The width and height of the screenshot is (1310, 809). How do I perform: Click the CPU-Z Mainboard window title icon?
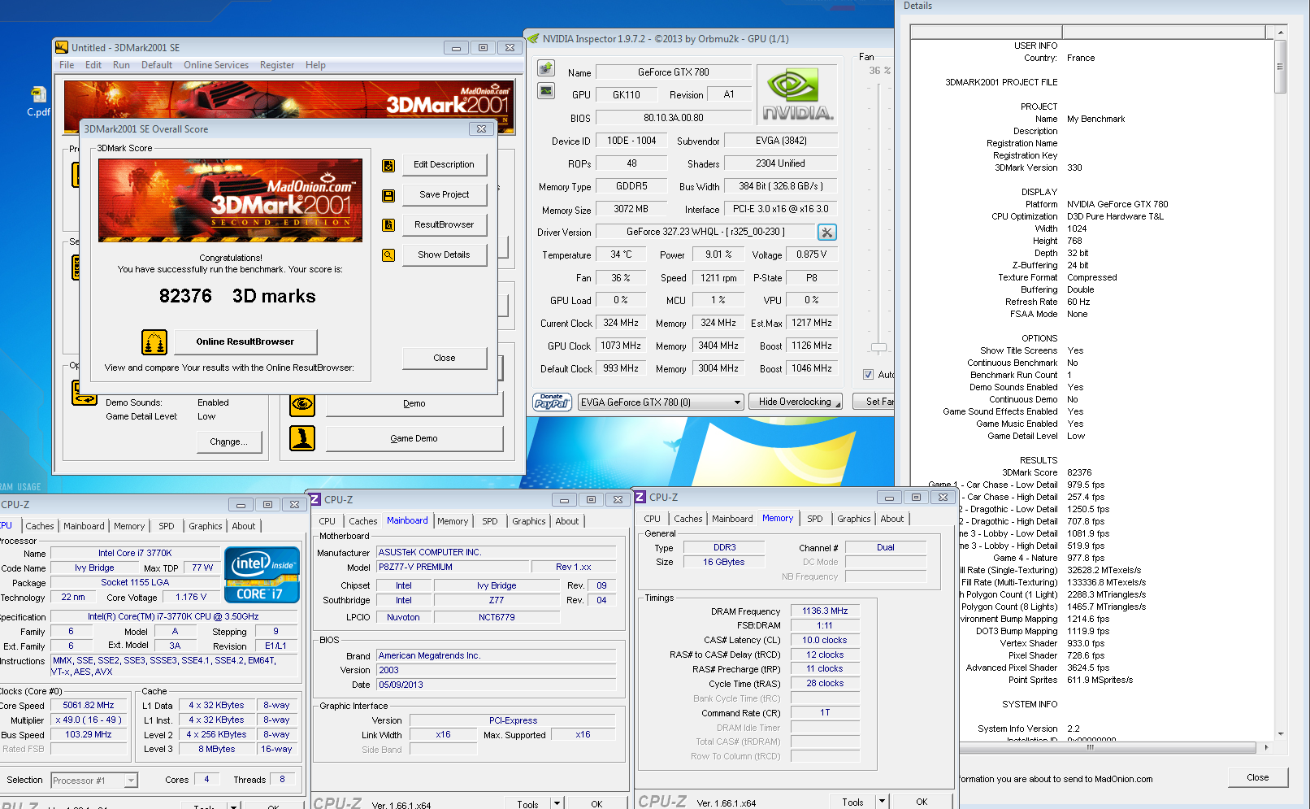315,499
